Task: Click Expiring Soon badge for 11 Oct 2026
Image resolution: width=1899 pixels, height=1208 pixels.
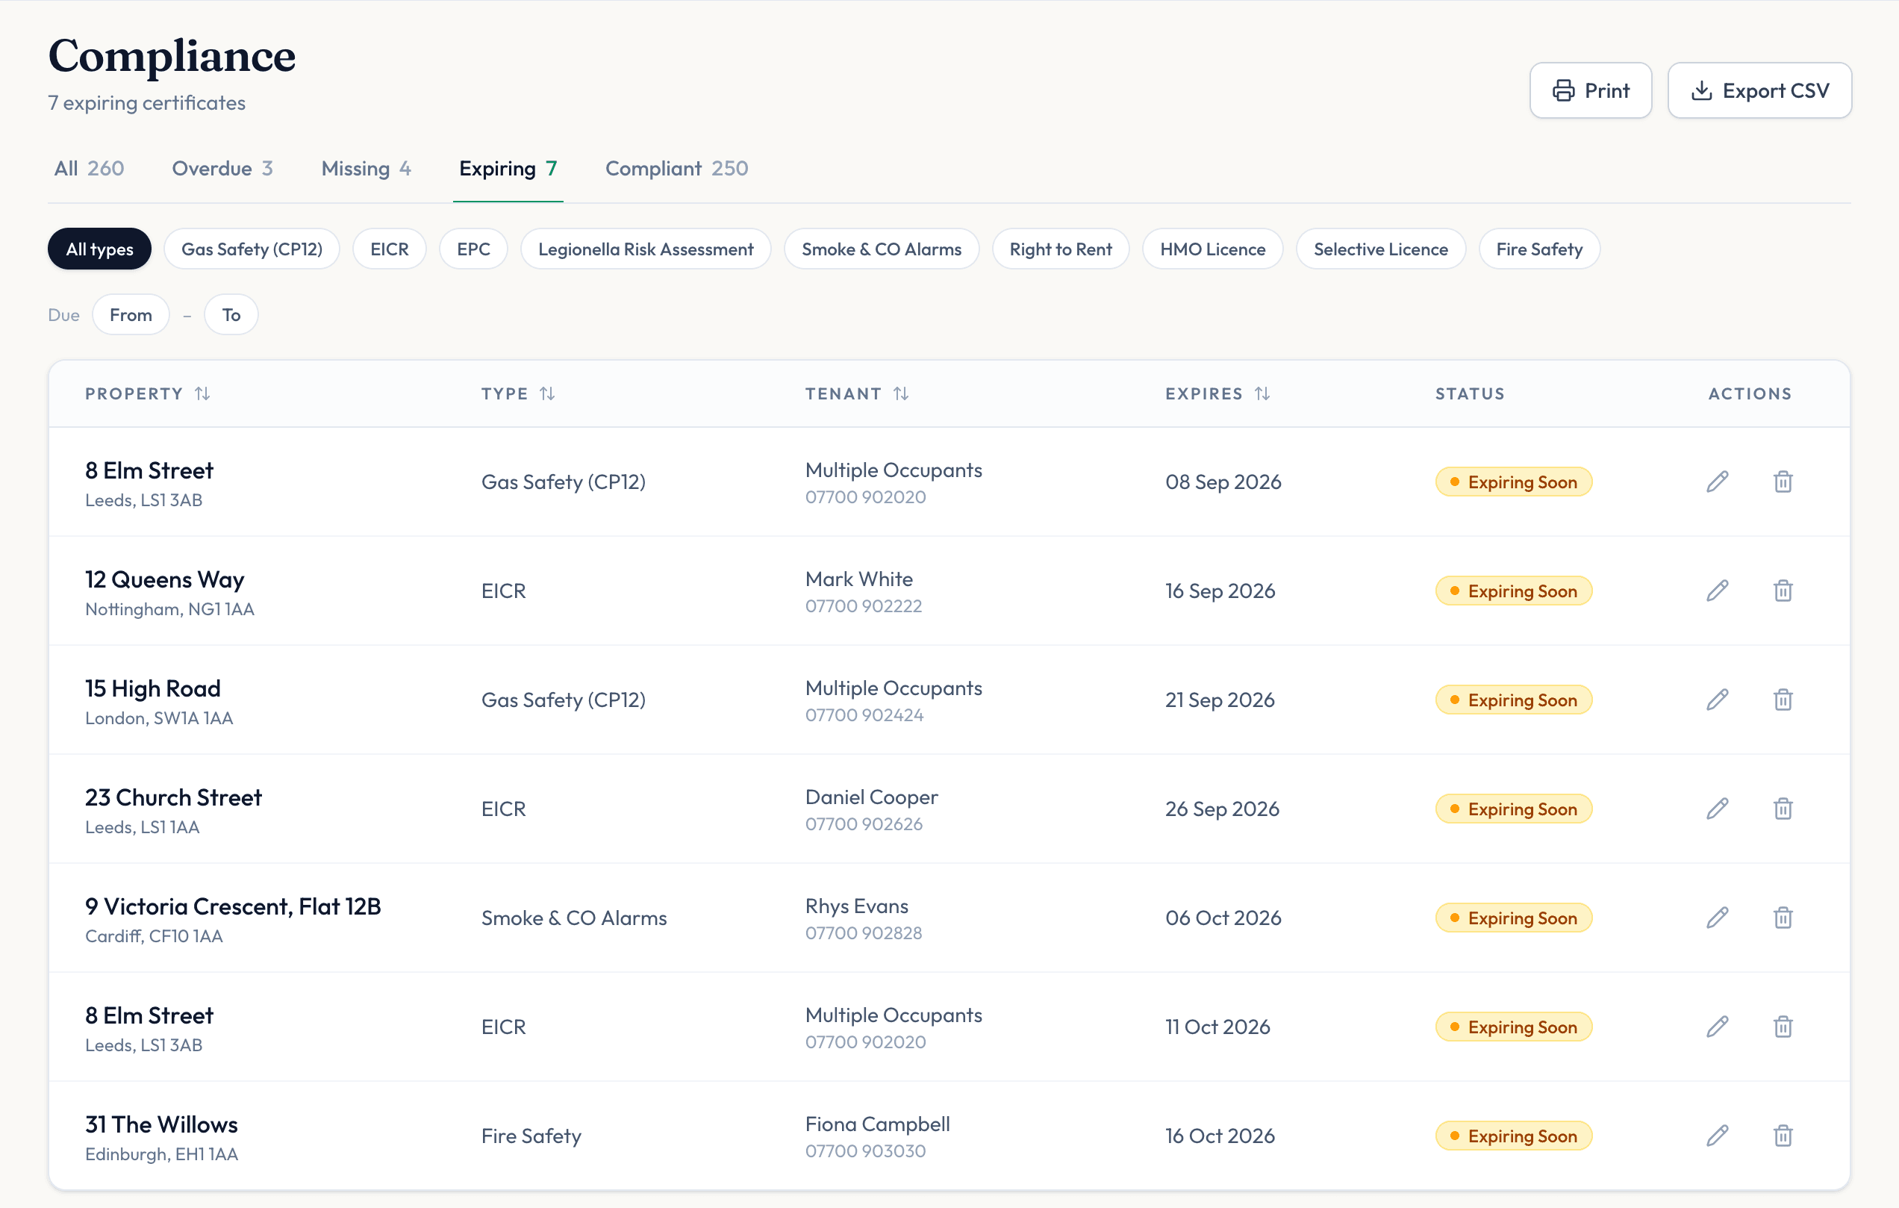Action: click(1513, 1027)
